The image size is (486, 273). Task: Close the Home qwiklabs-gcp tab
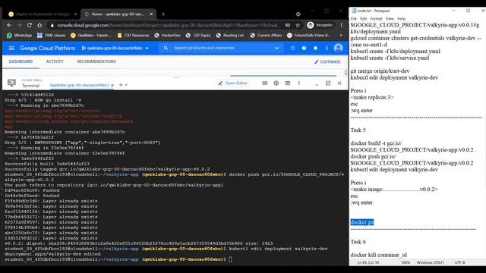click(151, 14)
